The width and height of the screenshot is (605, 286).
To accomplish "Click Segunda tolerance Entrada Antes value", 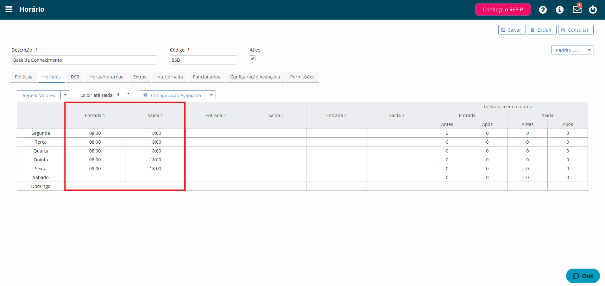I will 447,133.
